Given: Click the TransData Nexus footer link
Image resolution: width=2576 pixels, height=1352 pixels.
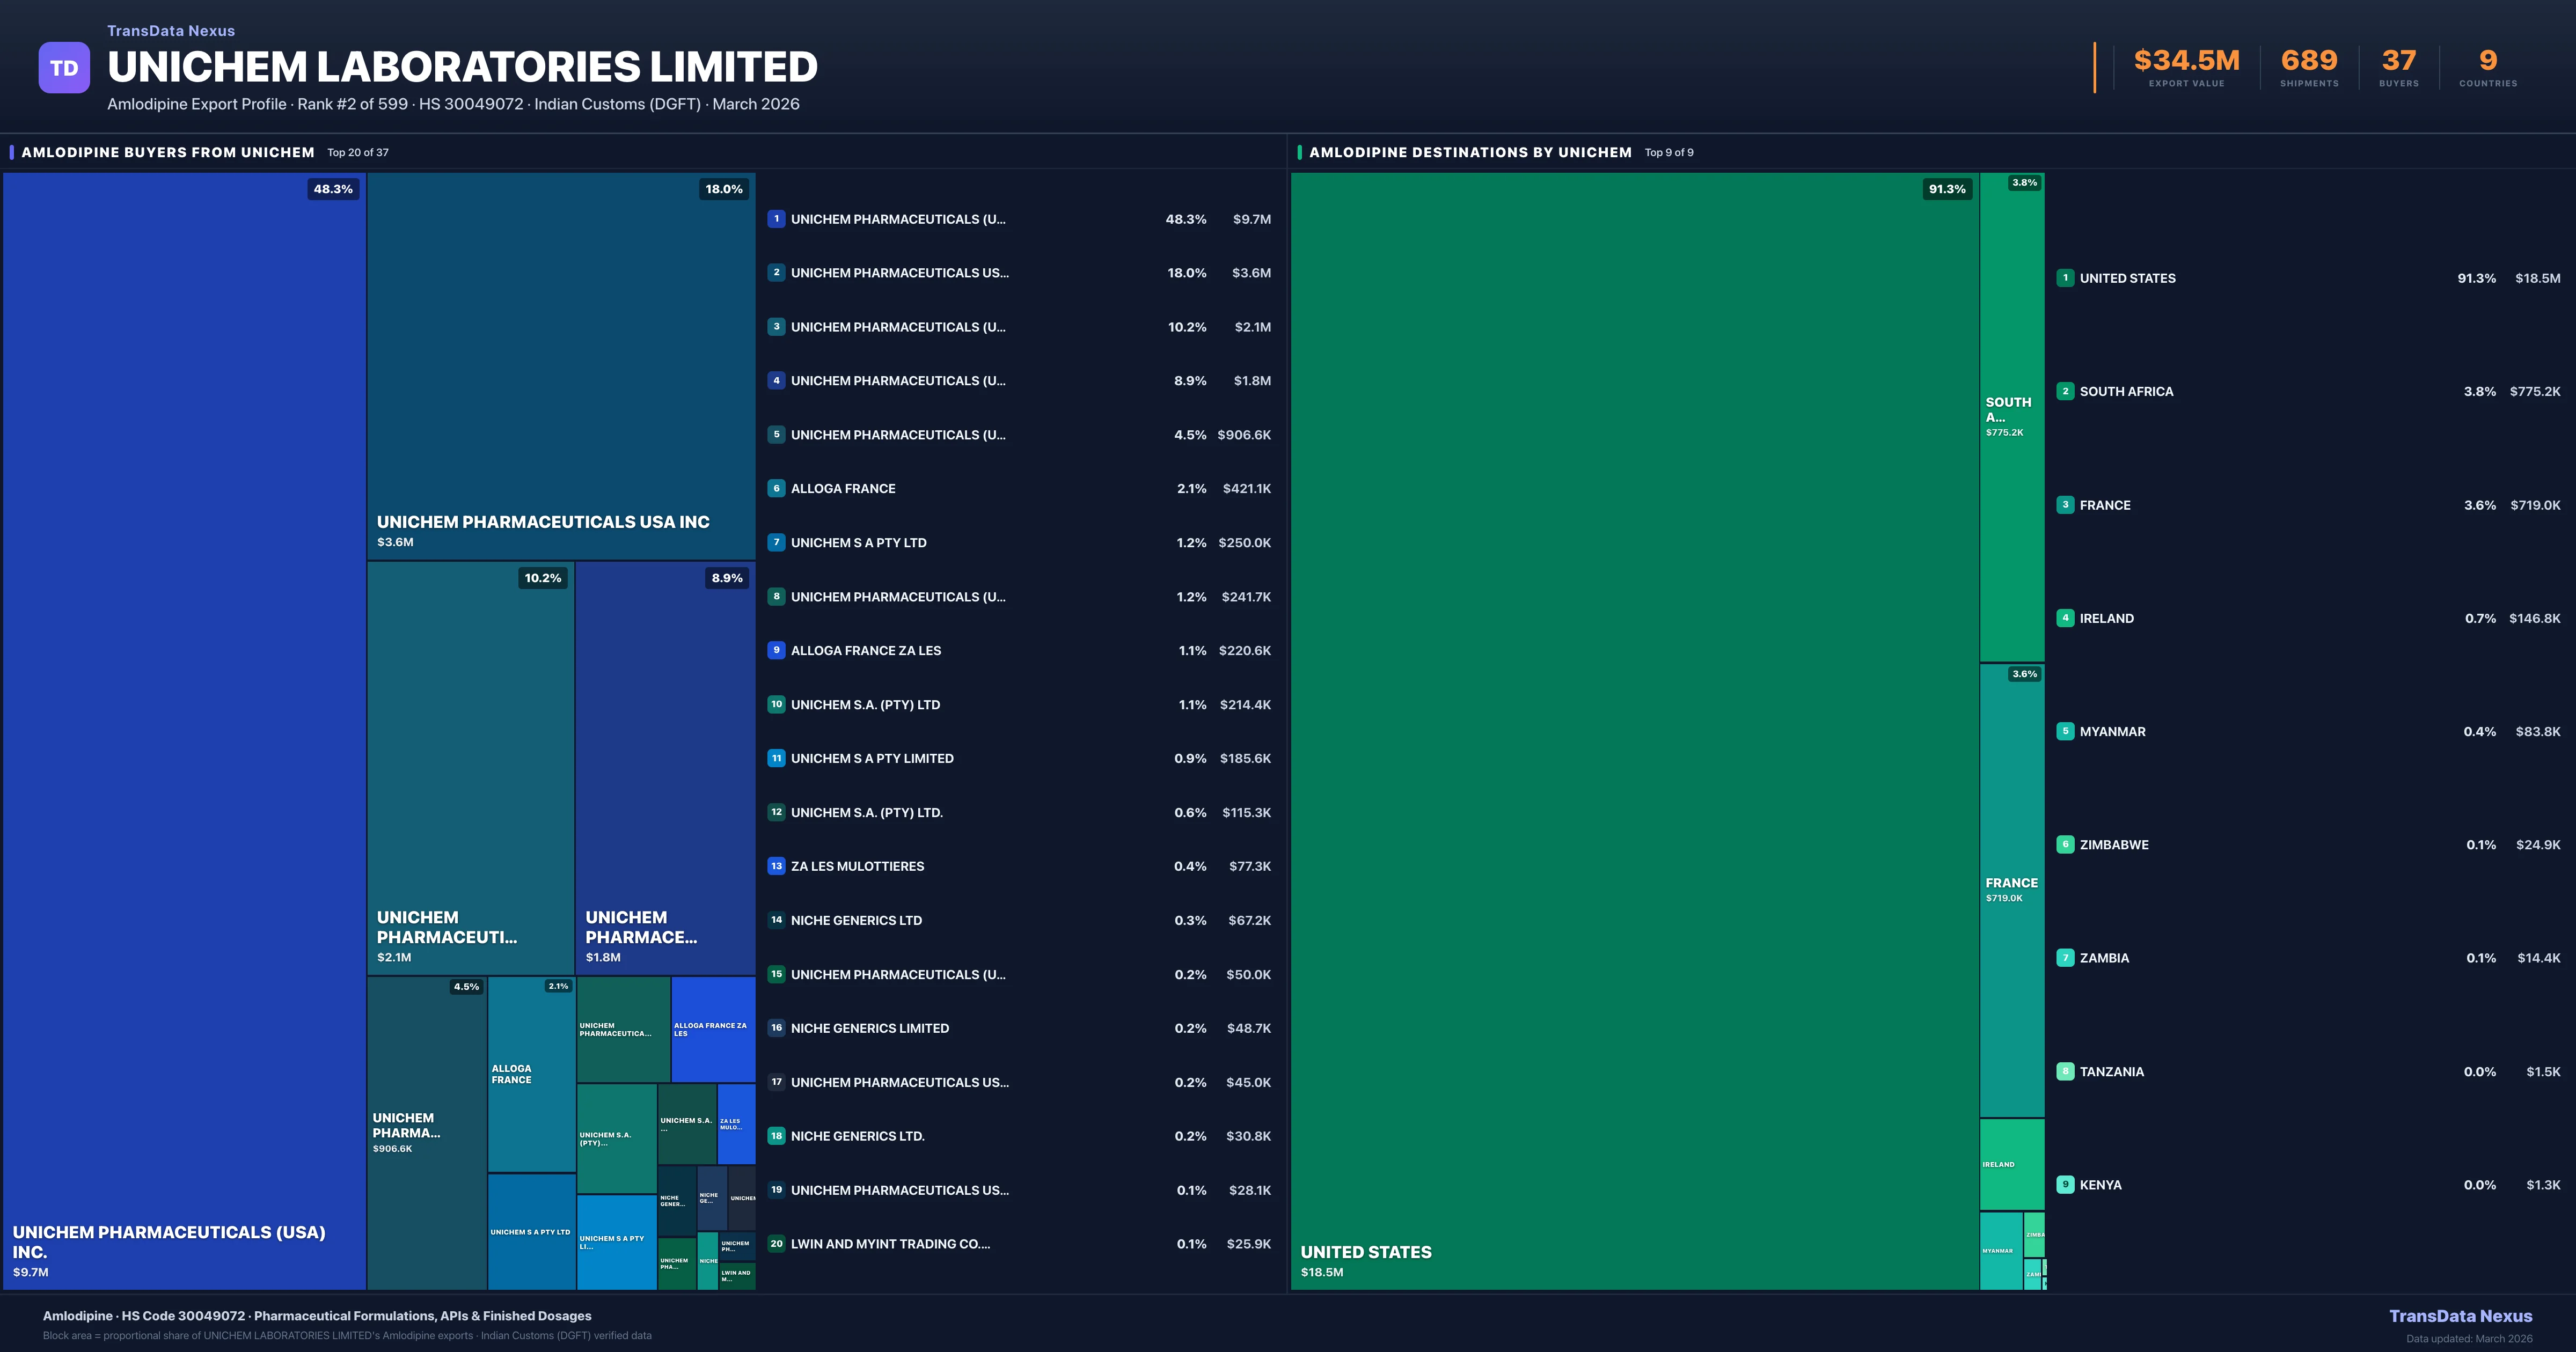Looking at the screenshot, I should click(x=2460, y=1316).
